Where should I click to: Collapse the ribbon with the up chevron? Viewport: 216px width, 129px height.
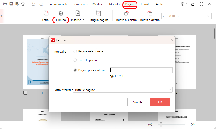pyautogui.click(x=209, y=4)
